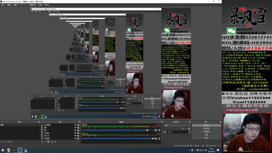Screen dimensions: 272x153
Task: Click the transition duration 300 ms field
Action: point(177,132)
